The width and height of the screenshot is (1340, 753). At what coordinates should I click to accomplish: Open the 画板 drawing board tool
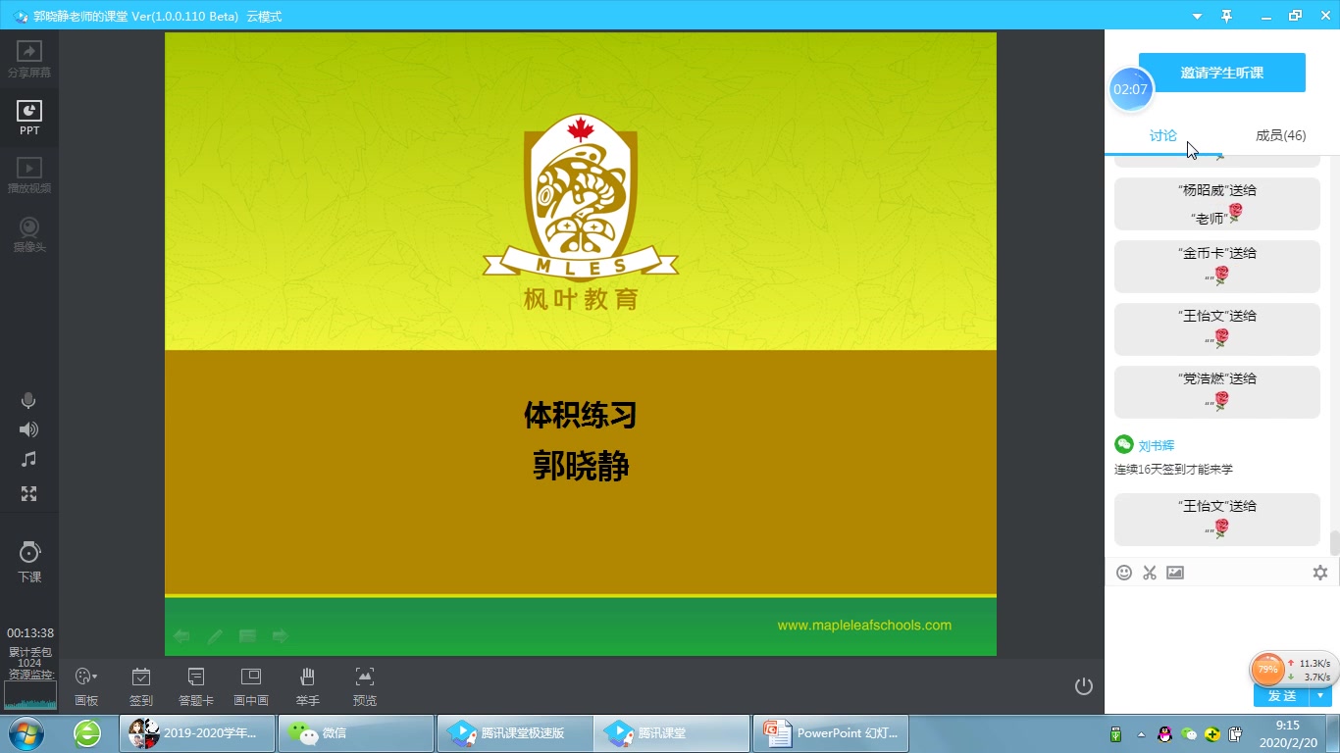[x=86, y=686]
